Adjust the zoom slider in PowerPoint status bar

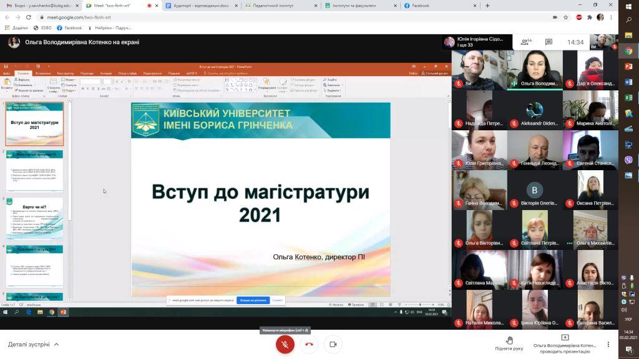421,305
